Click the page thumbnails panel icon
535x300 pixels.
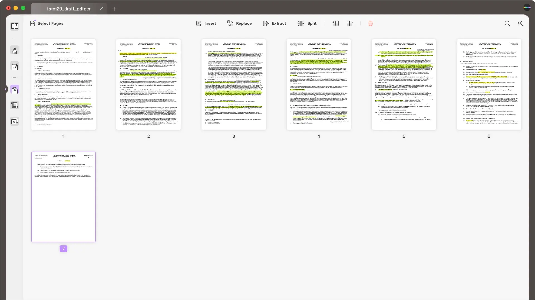[x=15, y=90]
